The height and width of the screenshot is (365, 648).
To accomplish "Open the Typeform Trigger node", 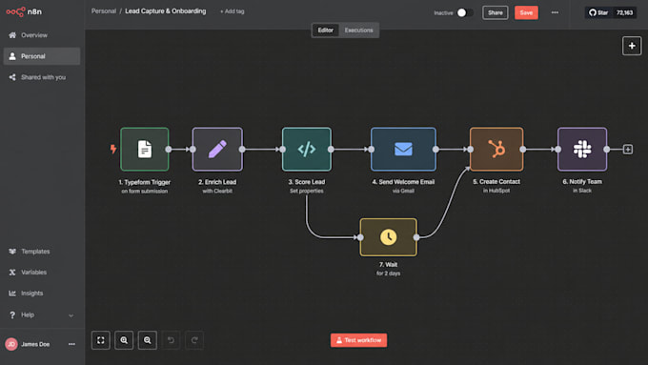I will pyautogui.click(x=145, y=150).
